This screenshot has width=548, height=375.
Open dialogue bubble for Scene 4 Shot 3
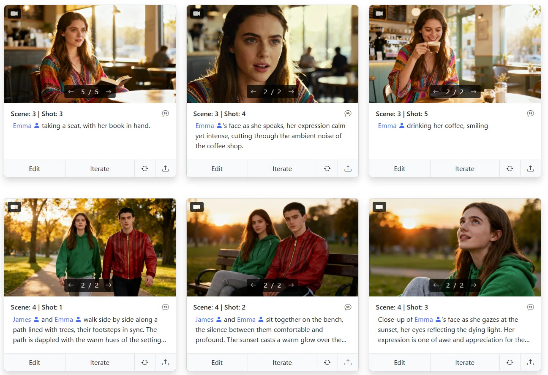(530, 307)
